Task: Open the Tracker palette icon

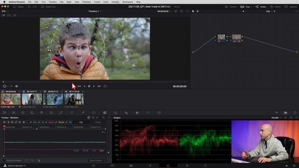Action: [105, 113]
